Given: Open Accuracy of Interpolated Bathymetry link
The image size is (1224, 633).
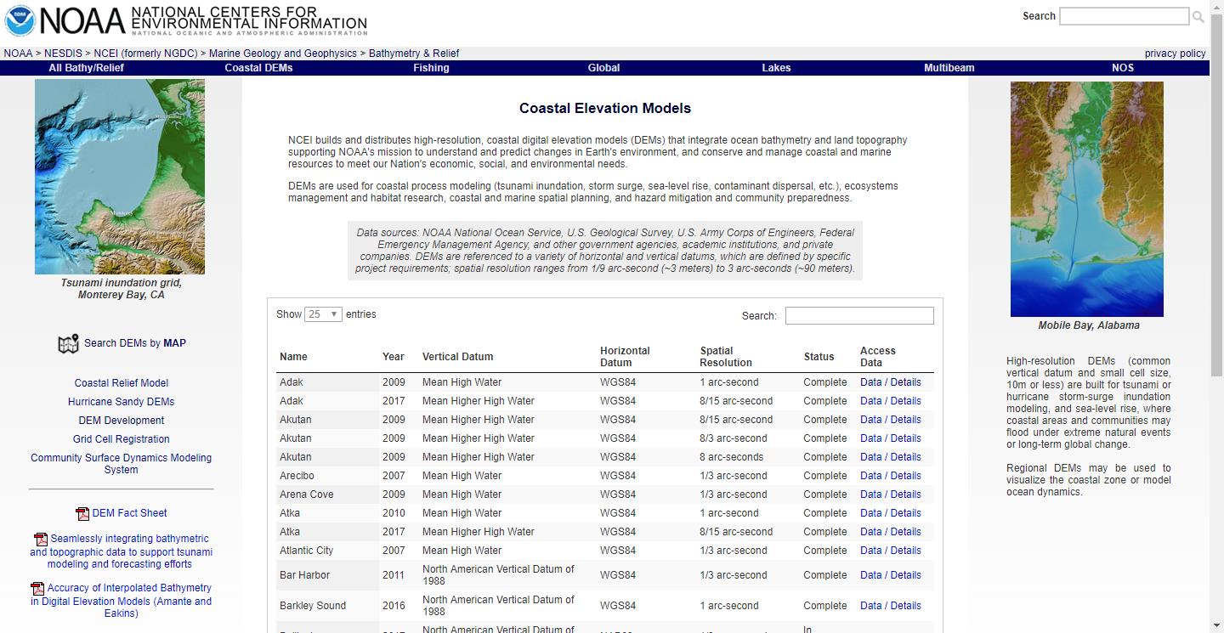Looking at the screenshot, I should click(122, 601).
